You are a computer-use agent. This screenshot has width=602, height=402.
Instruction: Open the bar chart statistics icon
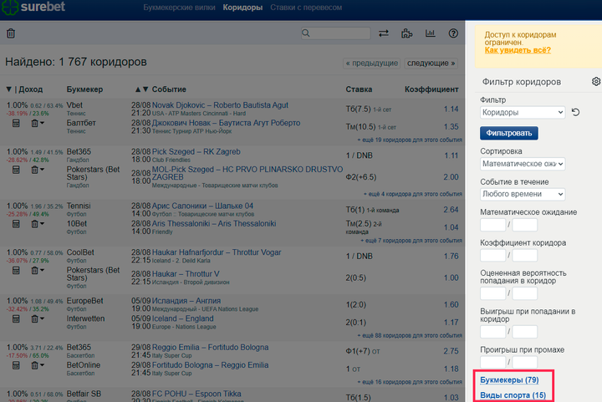[x=430, y=33]
